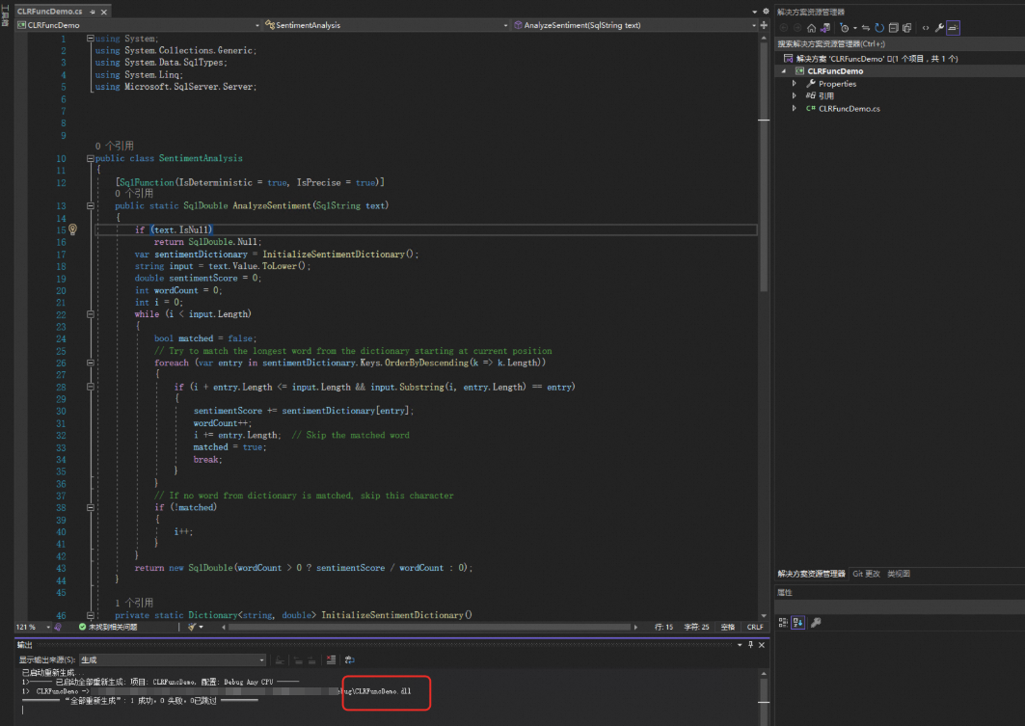
Task: Switch to the Git 更改 tab
Action: (866, 574)
